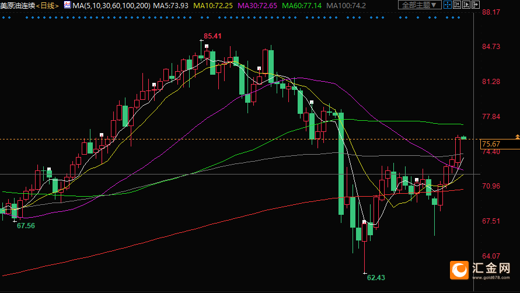Select the green MA60:77.14 value

302,6
